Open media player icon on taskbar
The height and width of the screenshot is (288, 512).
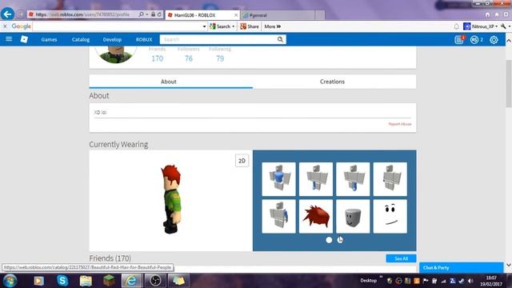tap(39, 281)
